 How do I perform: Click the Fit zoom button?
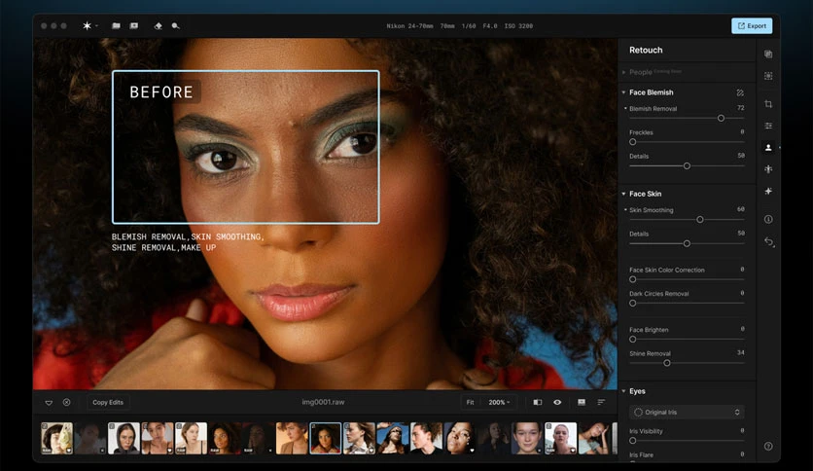[x=470, y=402]
